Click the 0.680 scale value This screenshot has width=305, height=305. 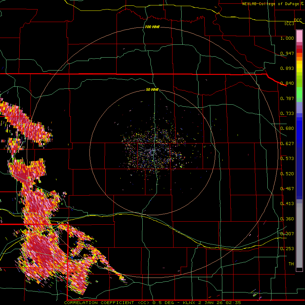pos(287,128)
